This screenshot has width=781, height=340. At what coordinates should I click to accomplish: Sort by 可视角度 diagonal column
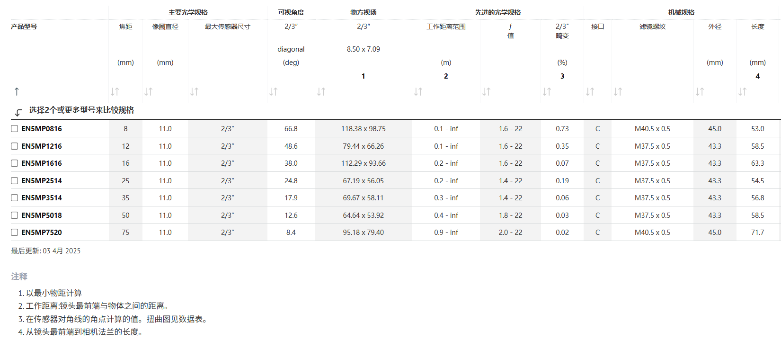point(274,91)
